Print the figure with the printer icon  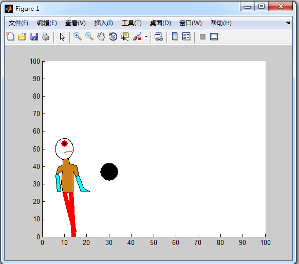tap(46, 36)
